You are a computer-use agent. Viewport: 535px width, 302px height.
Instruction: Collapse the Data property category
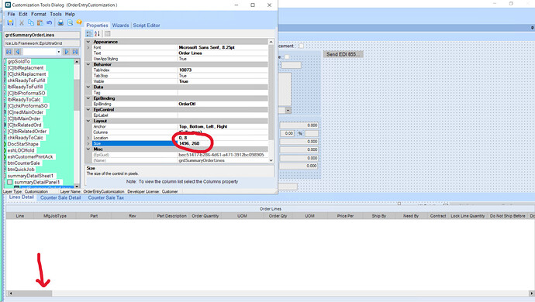click(x=88, y=87)
